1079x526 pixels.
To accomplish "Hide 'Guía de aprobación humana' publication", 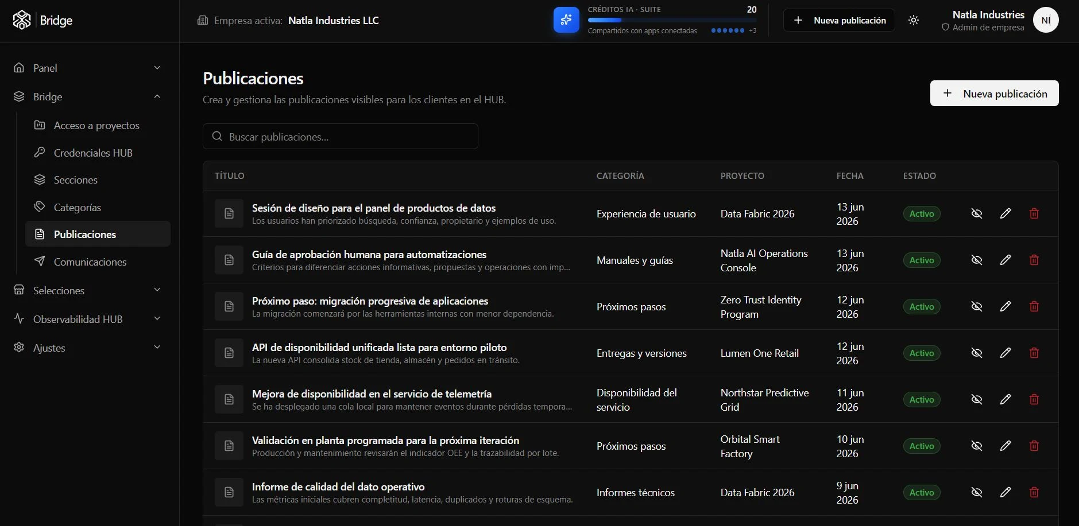I will [977, 260].
